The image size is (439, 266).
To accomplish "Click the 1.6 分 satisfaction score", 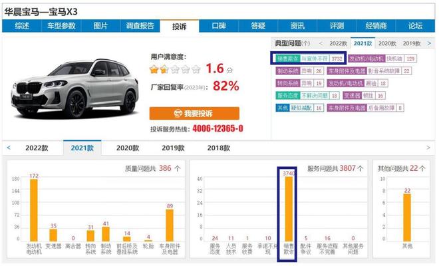I will (219, 68).
